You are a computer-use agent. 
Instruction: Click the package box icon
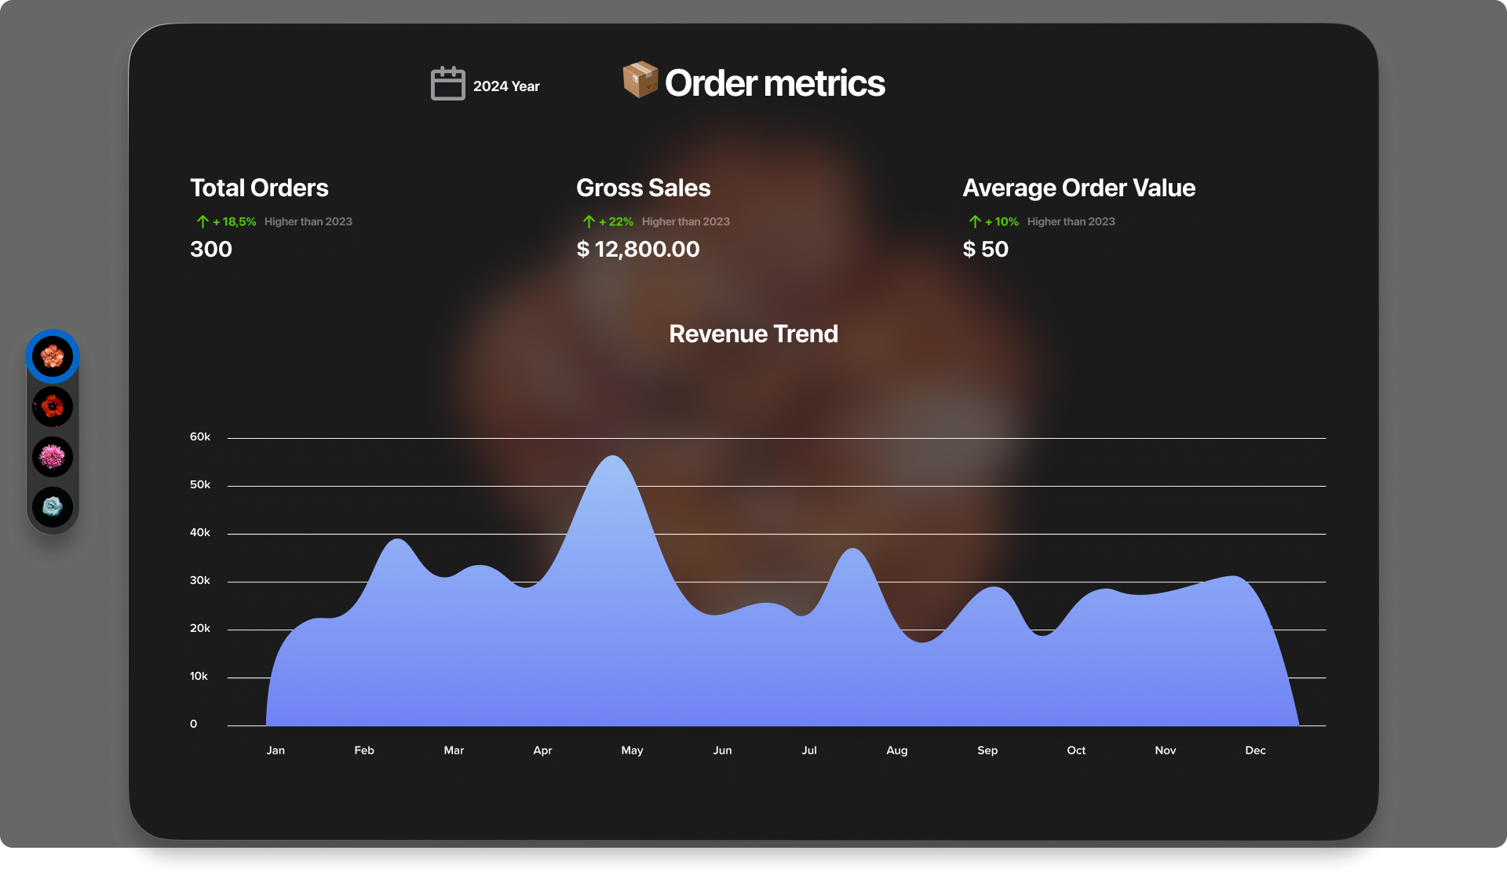[640, 79]
